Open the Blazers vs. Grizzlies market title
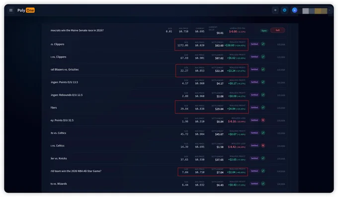Viewport: 338px width, 197px height. (65, 69)
